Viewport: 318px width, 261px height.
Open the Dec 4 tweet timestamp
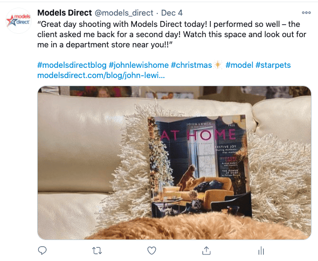click(x=172, y=13)
